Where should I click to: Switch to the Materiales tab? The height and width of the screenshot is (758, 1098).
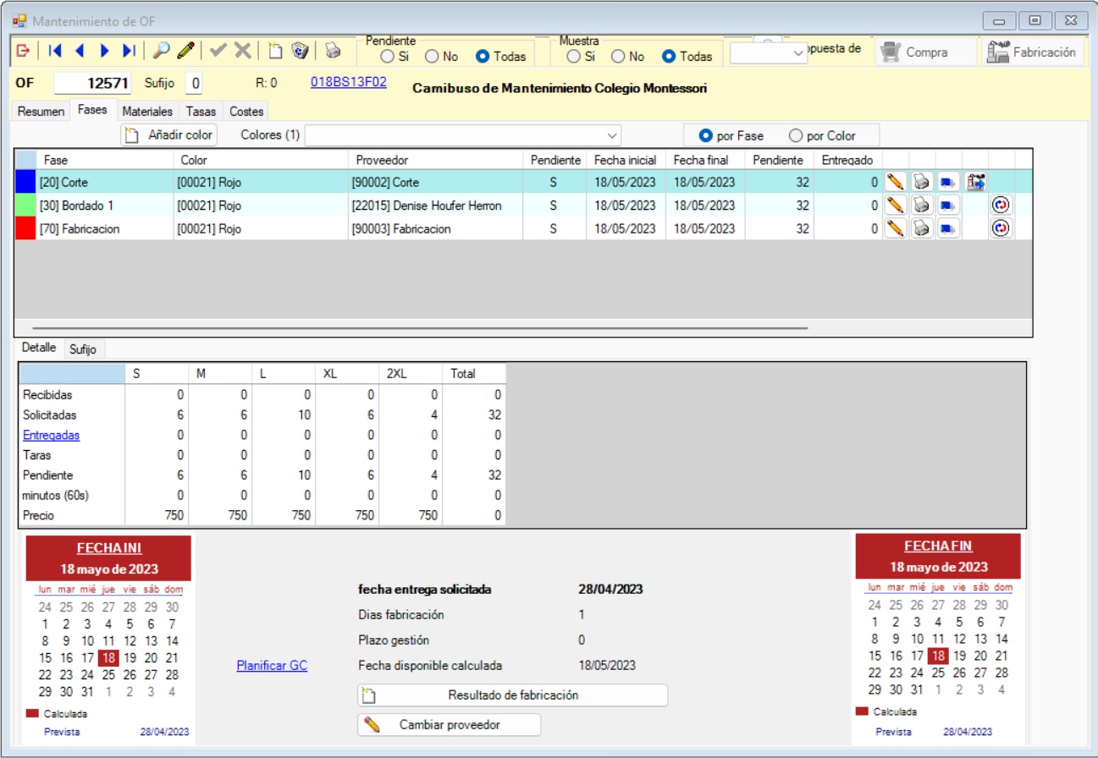147,112
